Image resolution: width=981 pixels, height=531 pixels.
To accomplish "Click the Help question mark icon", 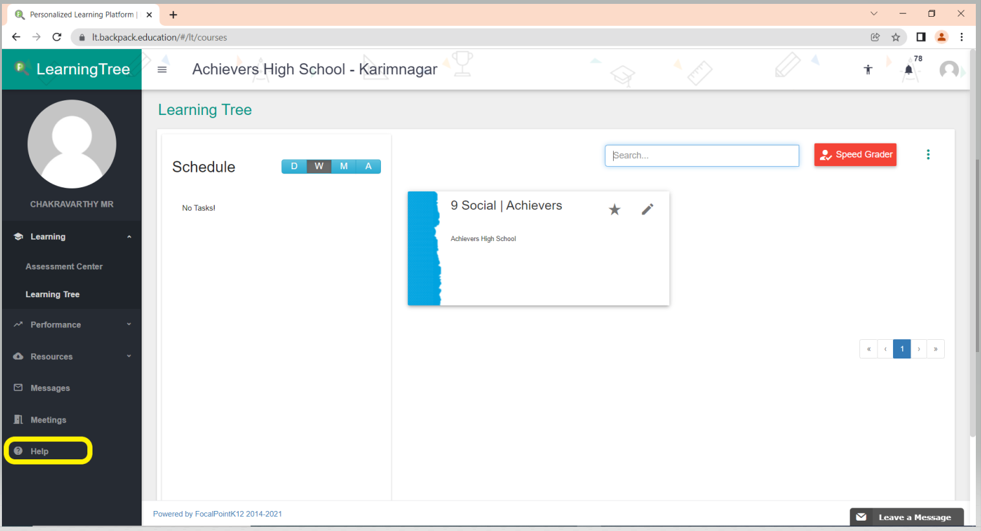I will 18,451.
